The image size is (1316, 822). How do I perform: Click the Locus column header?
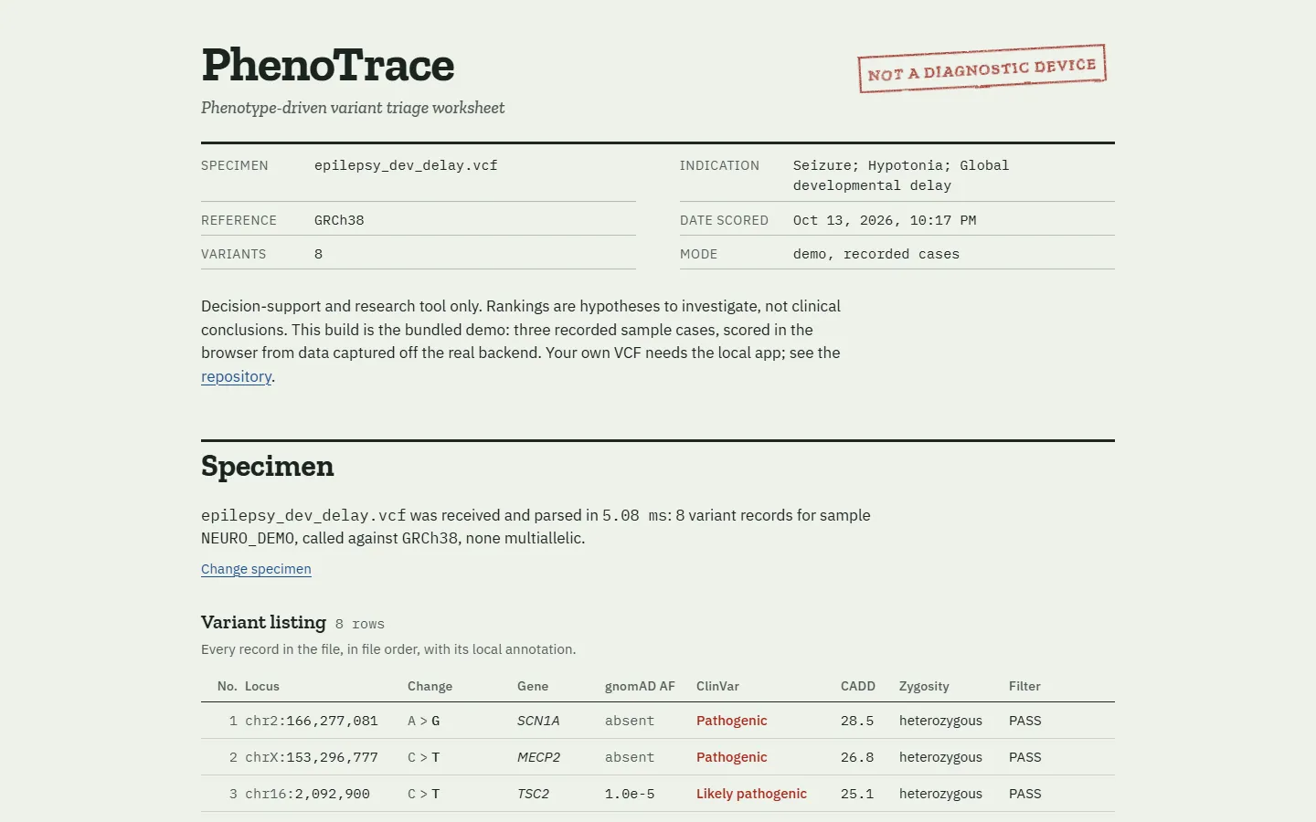pyautogui.click(x=262, y=686)
